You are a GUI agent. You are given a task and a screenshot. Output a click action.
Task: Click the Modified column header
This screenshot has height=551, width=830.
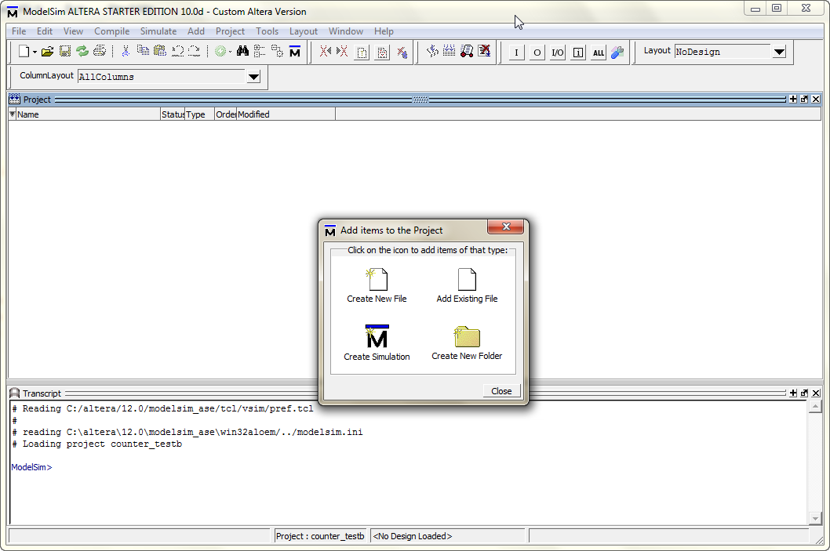click(286, 114)
